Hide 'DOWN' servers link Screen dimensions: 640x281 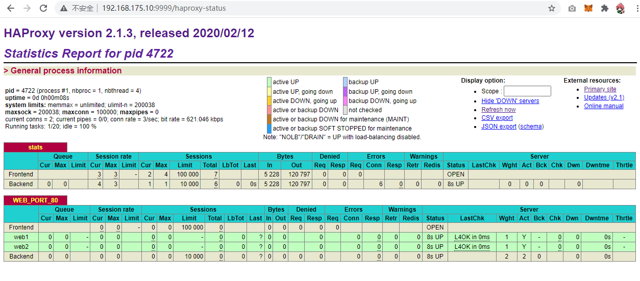[510, 101]
